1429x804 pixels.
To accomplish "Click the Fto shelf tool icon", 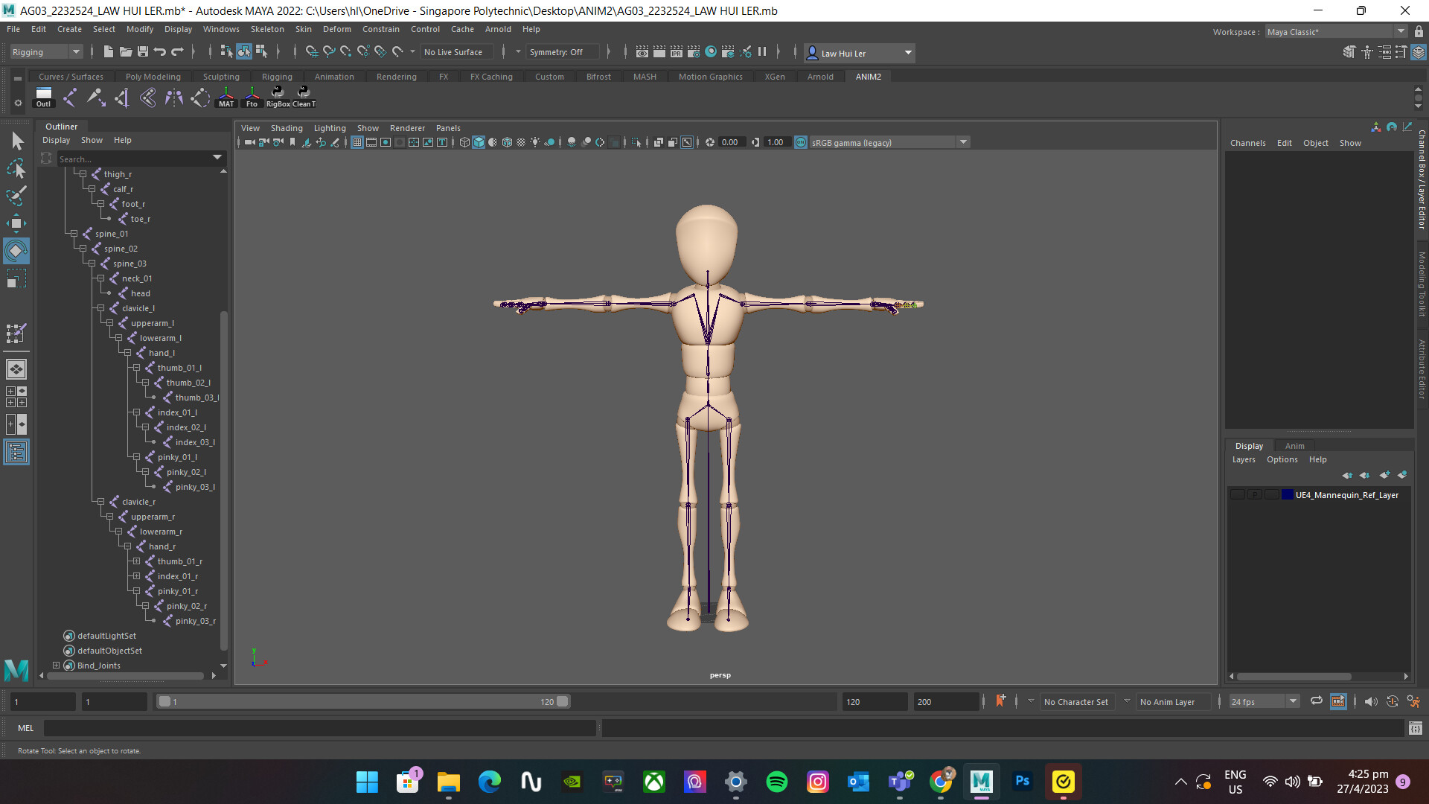I will [252, 95].
